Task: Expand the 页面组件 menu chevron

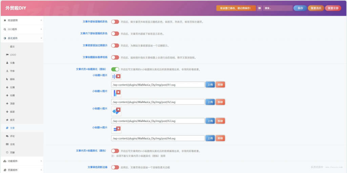Action: click(x=41, y=170)
